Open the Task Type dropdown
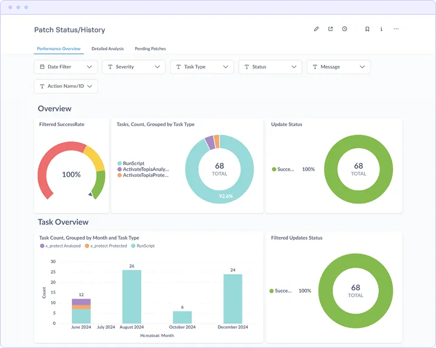 pos(202,67)
